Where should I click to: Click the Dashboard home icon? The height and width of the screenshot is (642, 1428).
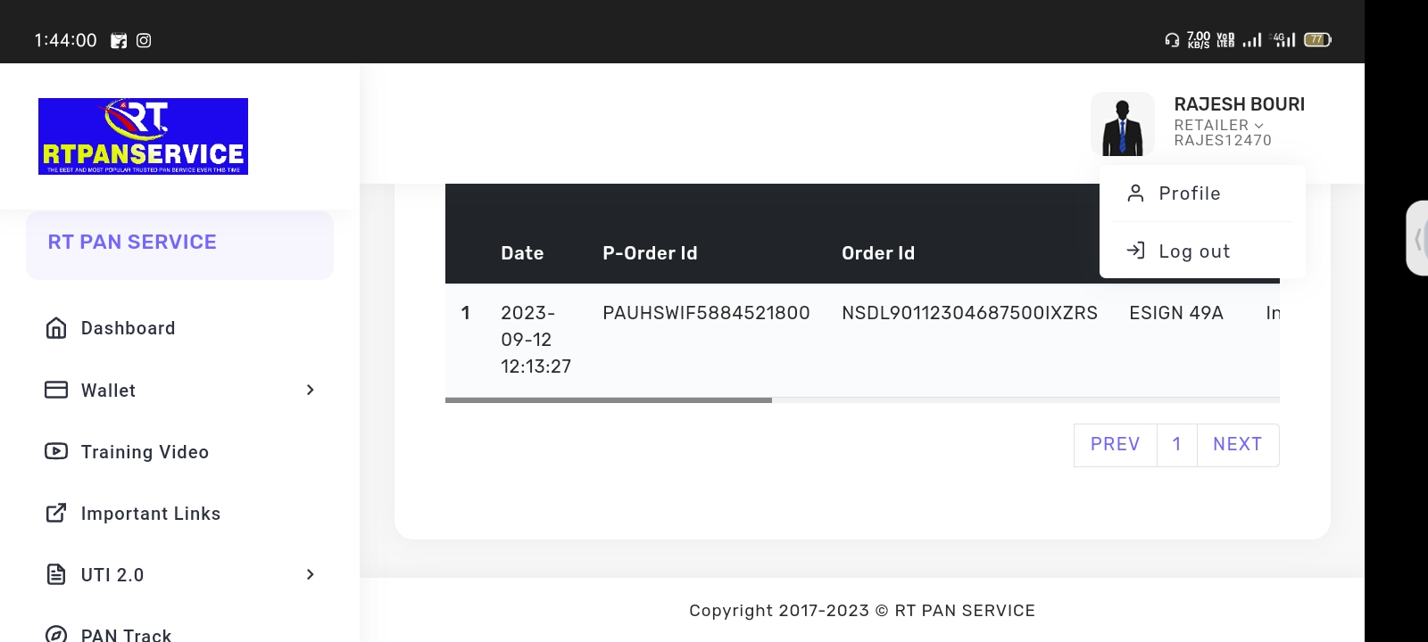pos(56,328)
